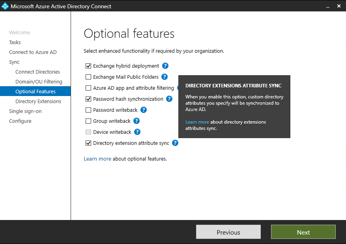The image size is (346, 244).
Task: Click the help icon for Password hash synchronization
Action: click(169, 99)
